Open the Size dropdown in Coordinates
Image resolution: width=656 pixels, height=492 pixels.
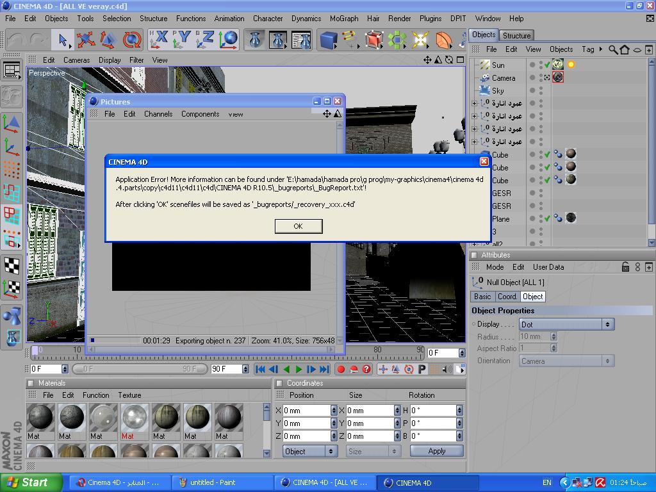pos(373,452)
